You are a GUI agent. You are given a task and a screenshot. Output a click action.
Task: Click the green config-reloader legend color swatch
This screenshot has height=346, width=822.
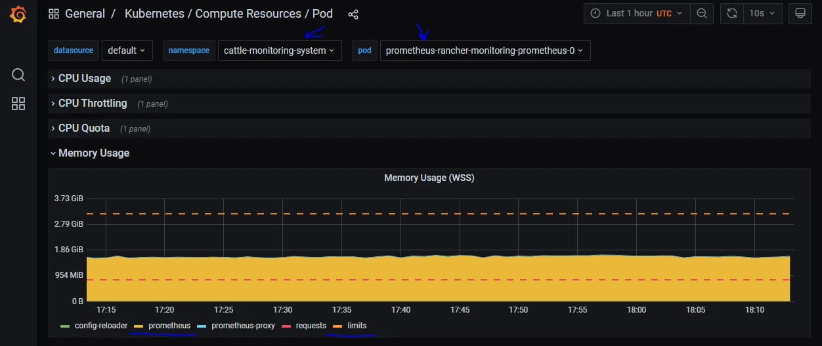64,326
